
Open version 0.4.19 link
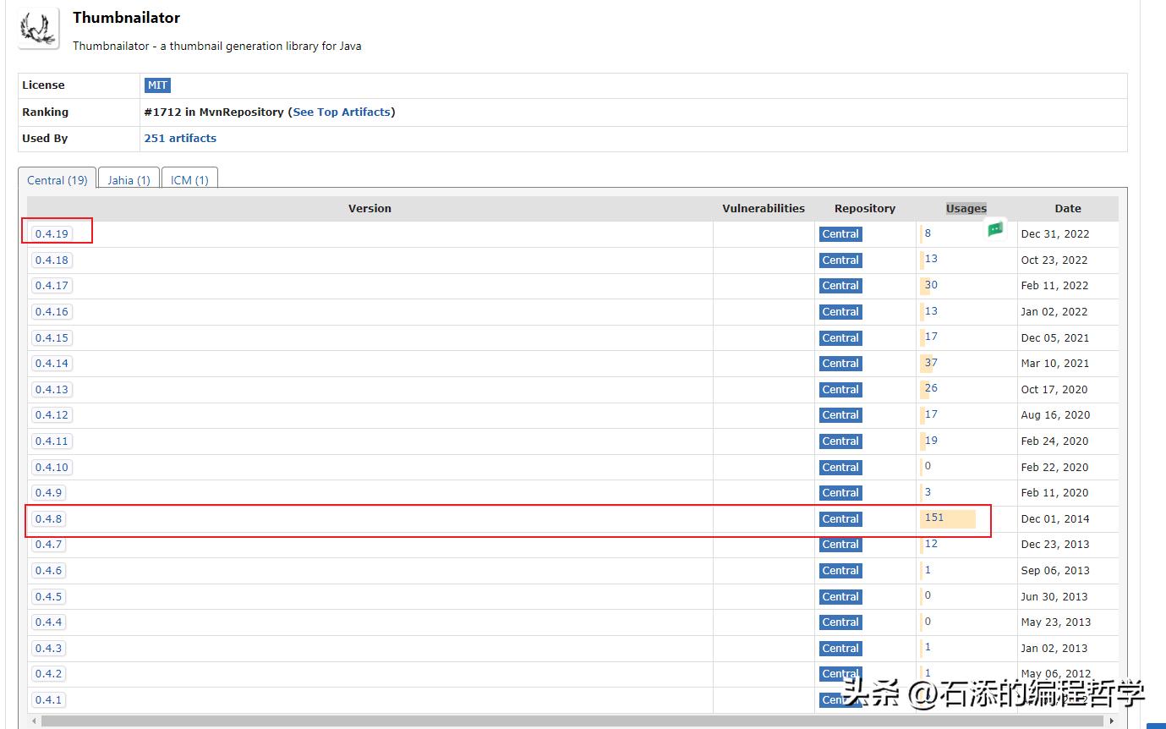click(x=52, y=234)
